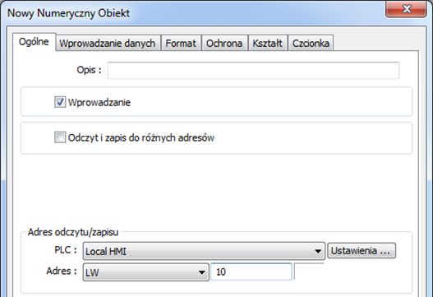
Task: Click into the Opis text field
Action: 253,70
